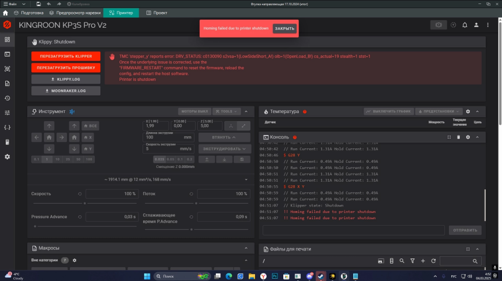
Task: Open the Предустановки presets dropdown
Action: click(439, 111)
